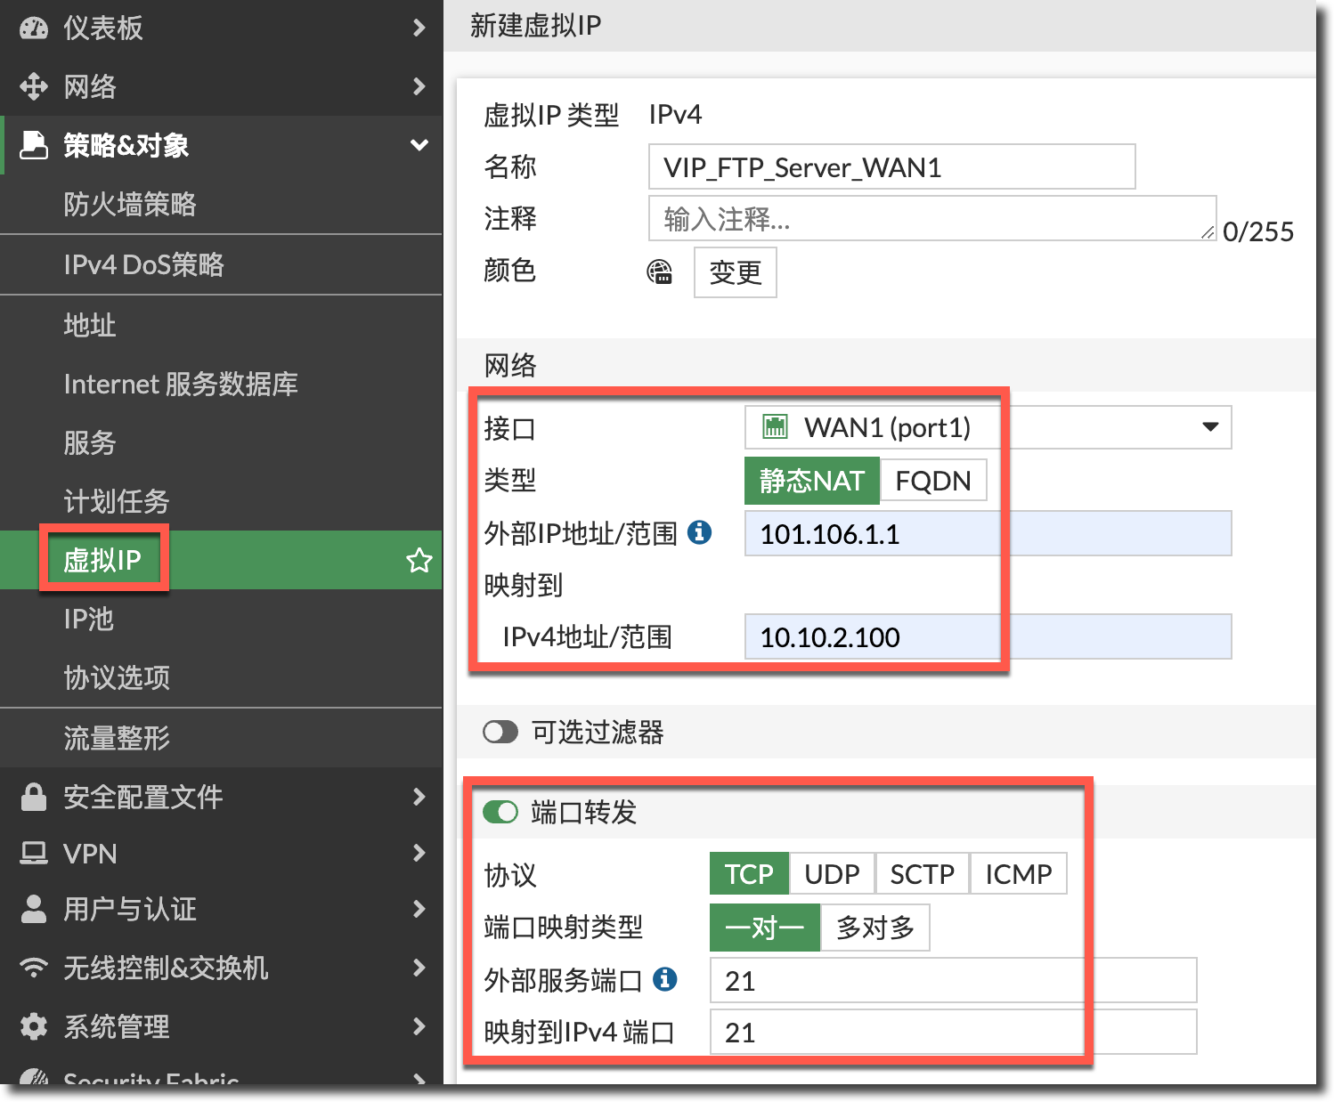Click the favorite star on 虚拟IP

(419, 560)
